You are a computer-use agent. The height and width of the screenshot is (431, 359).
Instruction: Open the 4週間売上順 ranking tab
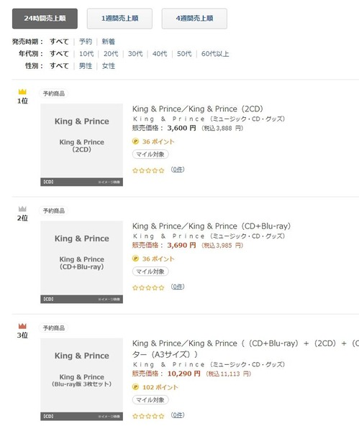[x=194, y=19]
